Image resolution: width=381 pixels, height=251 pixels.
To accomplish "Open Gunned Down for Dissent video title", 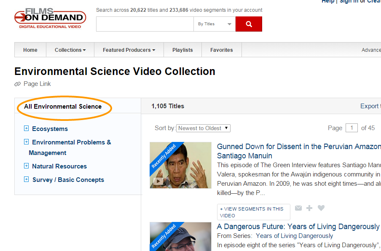I will [x=299, y=151].
